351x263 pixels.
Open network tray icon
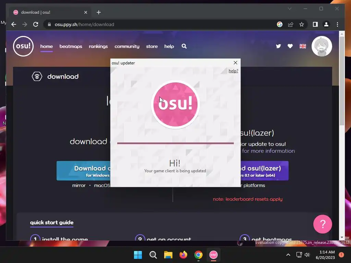coord(299,255)
